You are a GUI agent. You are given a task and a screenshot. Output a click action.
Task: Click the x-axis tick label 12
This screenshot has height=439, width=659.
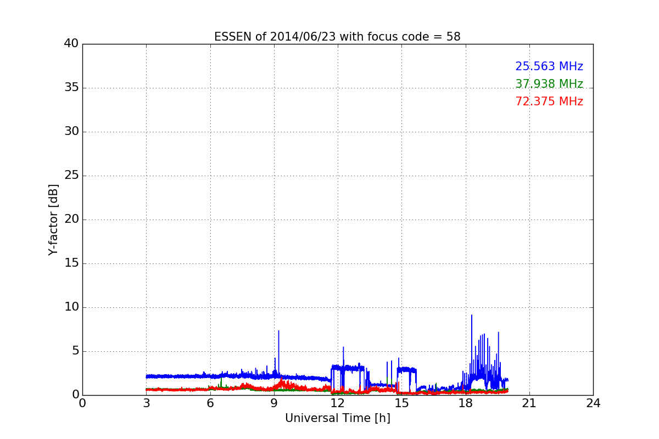338,403
